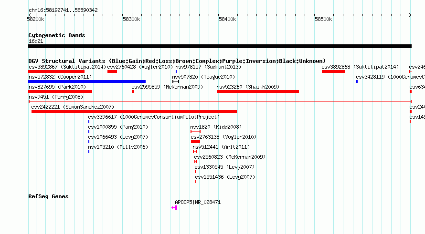Click the esv3428119 blue gain marker

point(357,81)
